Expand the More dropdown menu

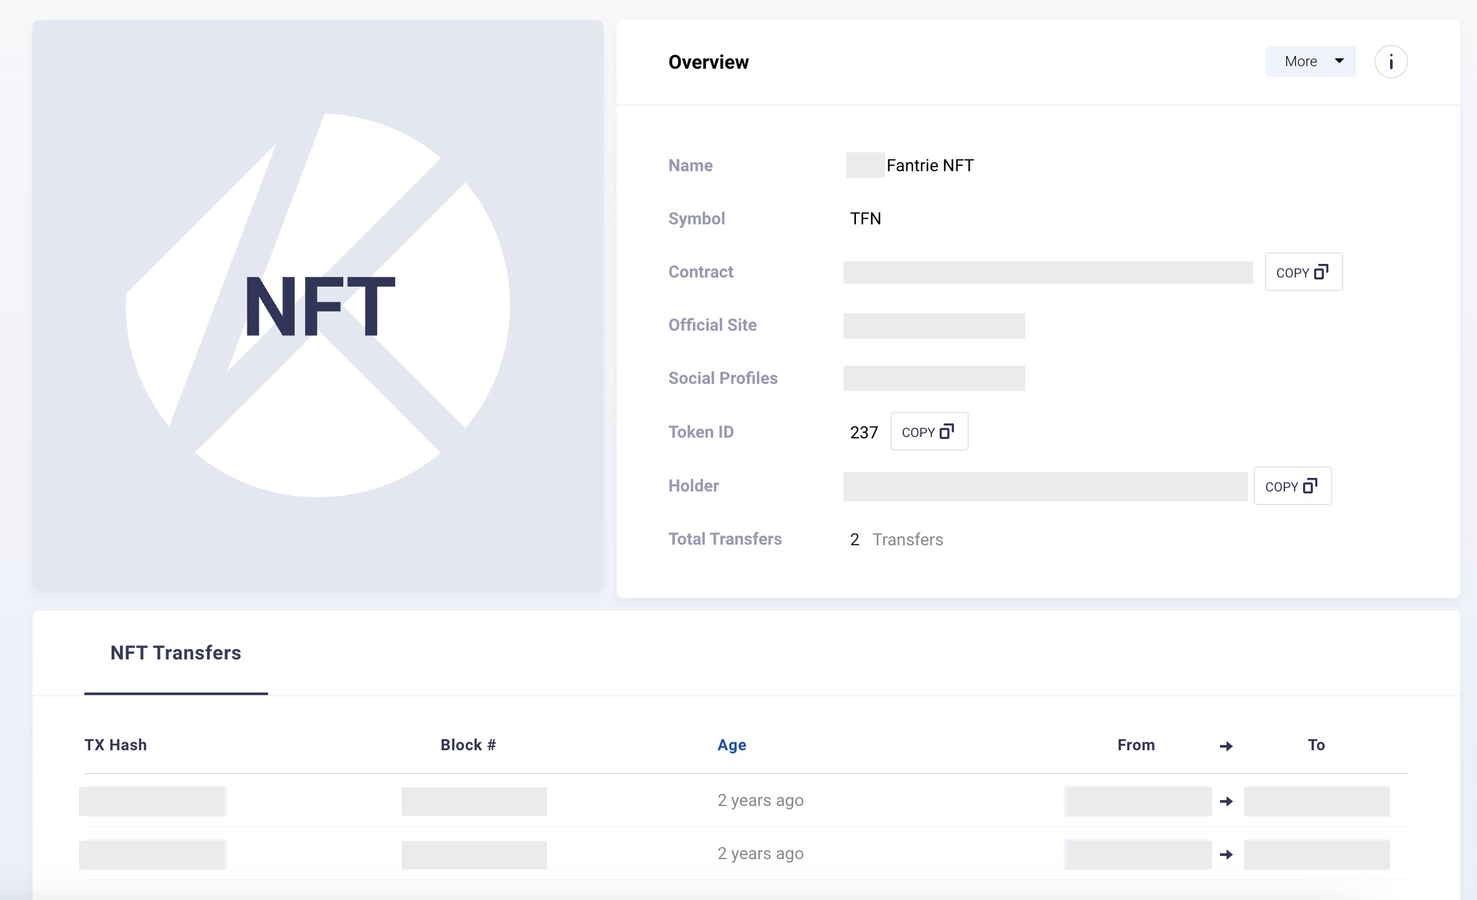(x=1310, y=62)
